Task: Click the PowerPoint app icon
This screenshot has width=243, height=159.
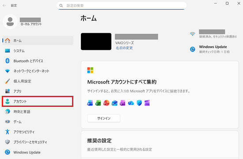Action: click(106, 103)
